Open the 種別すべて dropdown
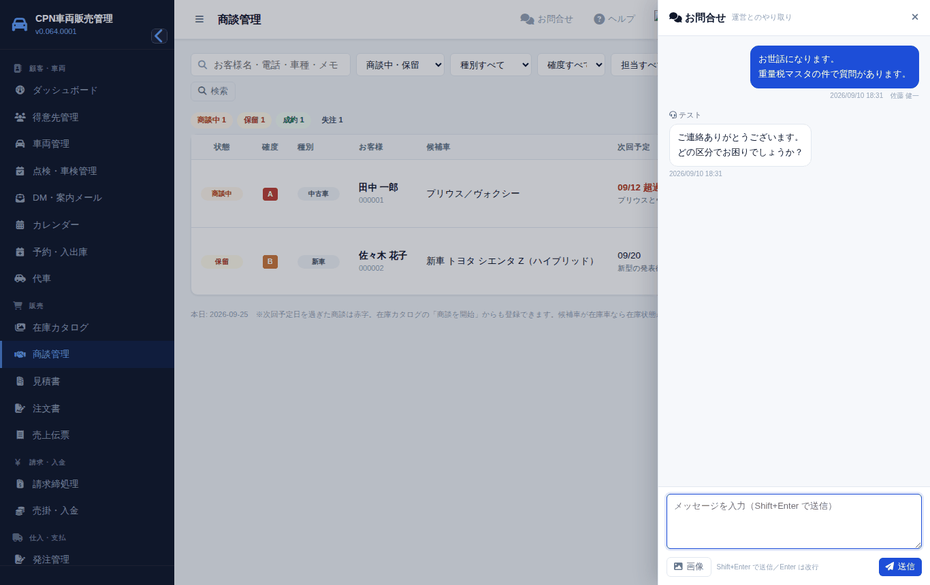Viewport: 930px width, 585px height. click(491, 65)
